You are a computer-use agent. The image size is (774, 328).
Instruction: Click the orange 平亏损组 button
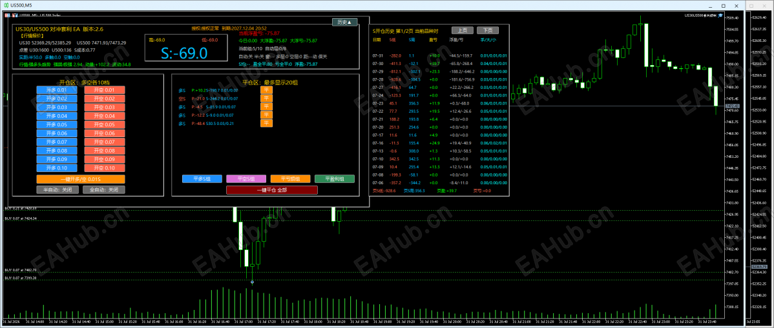[290, 178]
